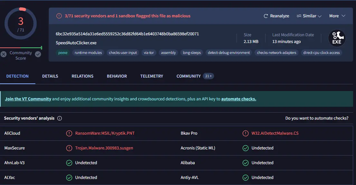The image size is (356, 185).
Task: Click the 3/71 detection score gauge
Action: pyautogui.click(x=21, y=23)
